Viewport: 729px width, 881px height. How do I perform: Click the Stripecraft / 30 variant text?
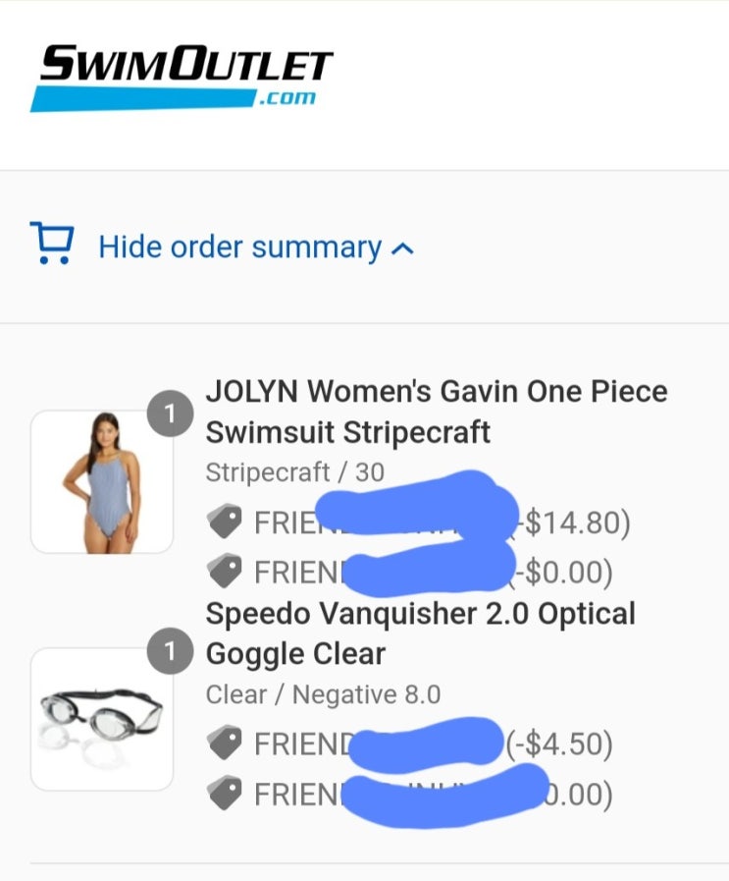pos(294,472)
